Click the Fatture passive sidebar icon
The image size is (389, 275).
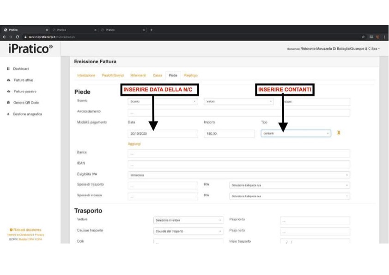pyautogui.click(x=8, y=91)
